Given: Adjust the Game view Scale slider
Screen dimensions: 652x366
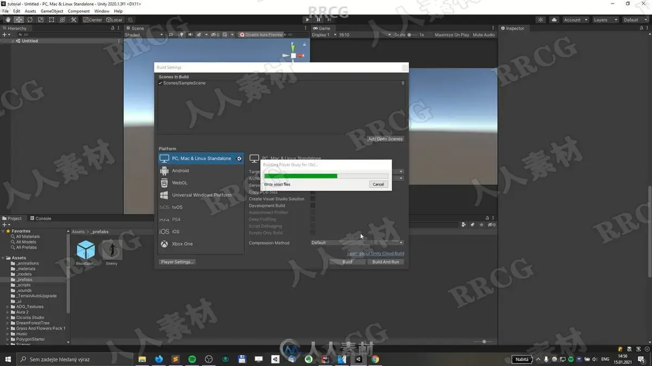Looking at the screenshot, I should tap(412, 35).
